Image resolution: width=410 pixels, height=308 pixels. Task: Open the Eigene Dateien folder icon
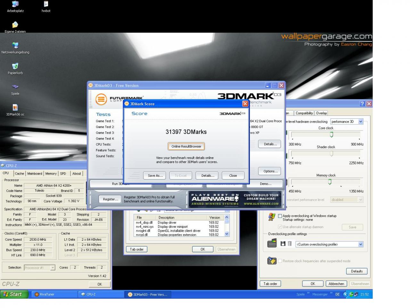click(x=15, y=25)
